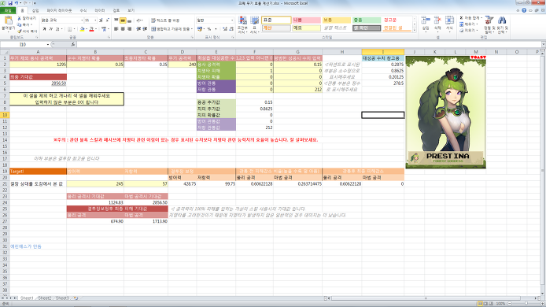Apply the 좋음 (Good) cell style
Screen dimensions: 546x307
367,20
